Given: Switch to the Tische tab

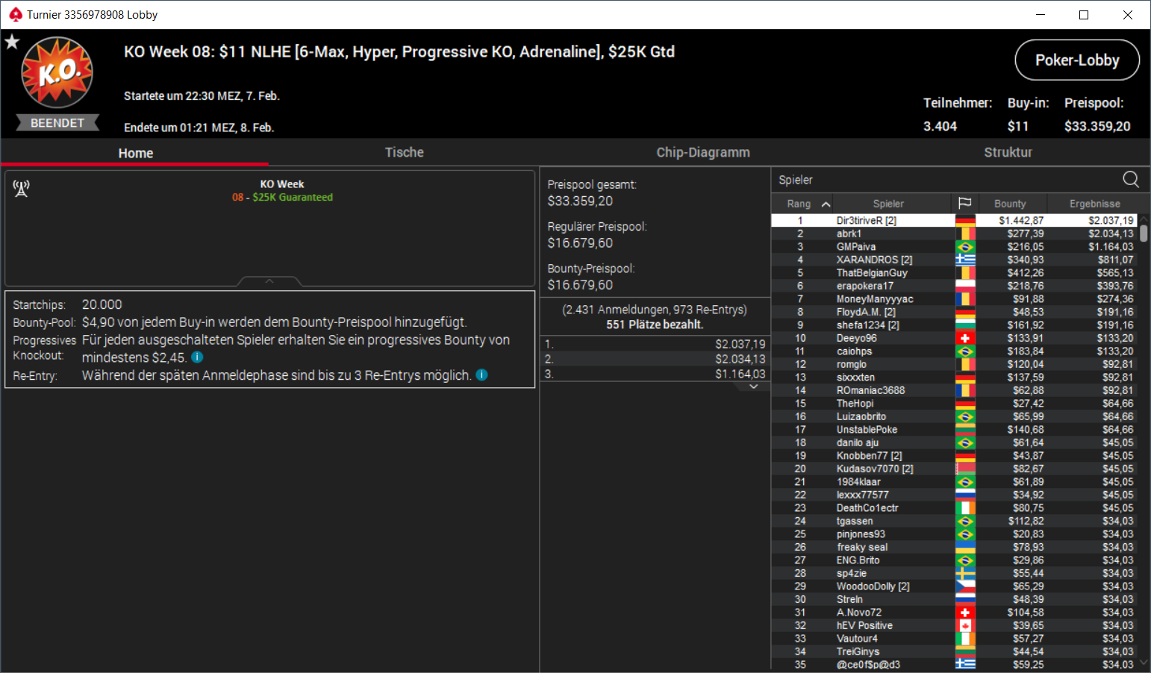Looking at the screenshot, I should click(405, 152).
